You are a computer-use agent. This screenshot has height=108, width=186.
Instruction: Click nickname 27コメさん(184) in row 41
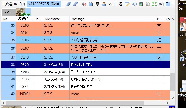tap(54, 87)
